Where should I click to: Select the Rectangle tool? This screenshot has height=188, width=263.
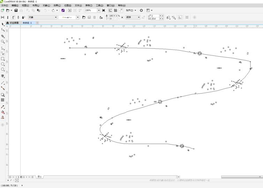point(3,59)
